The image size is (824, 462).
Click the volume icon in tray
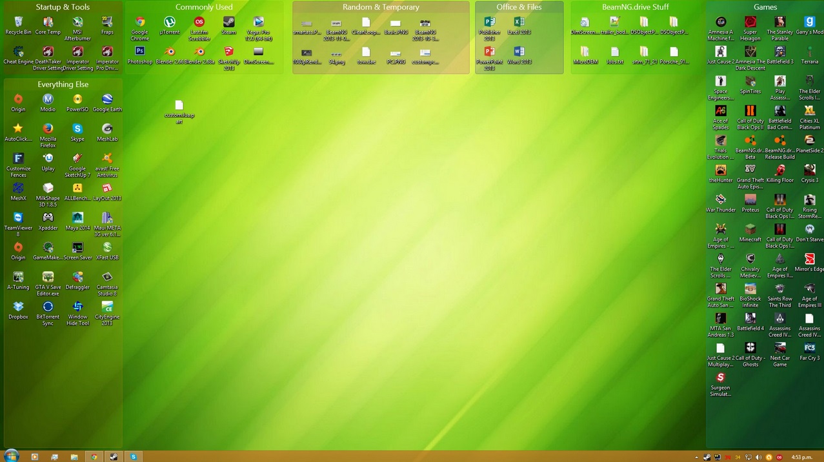click(x=758, y=457)
